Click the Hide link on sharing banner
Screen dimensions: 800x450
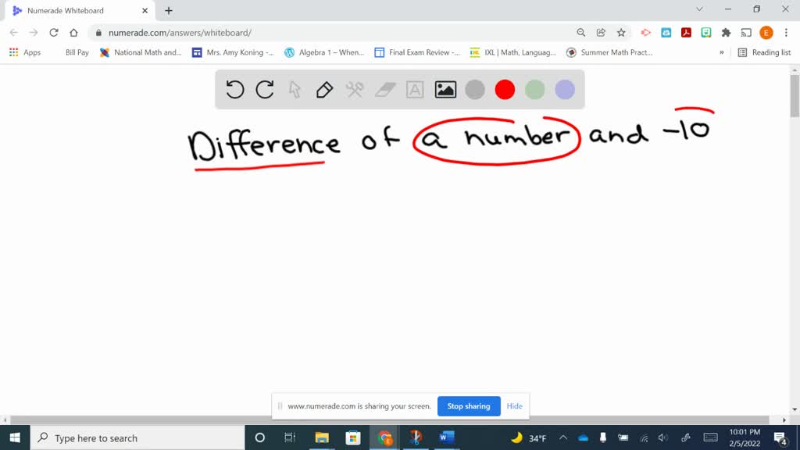(514, 406)
